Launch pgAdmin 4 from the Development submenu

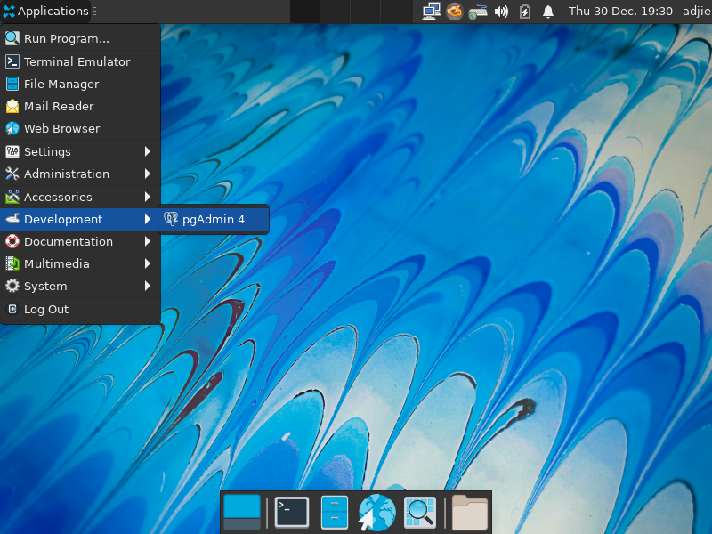[214, 219]
